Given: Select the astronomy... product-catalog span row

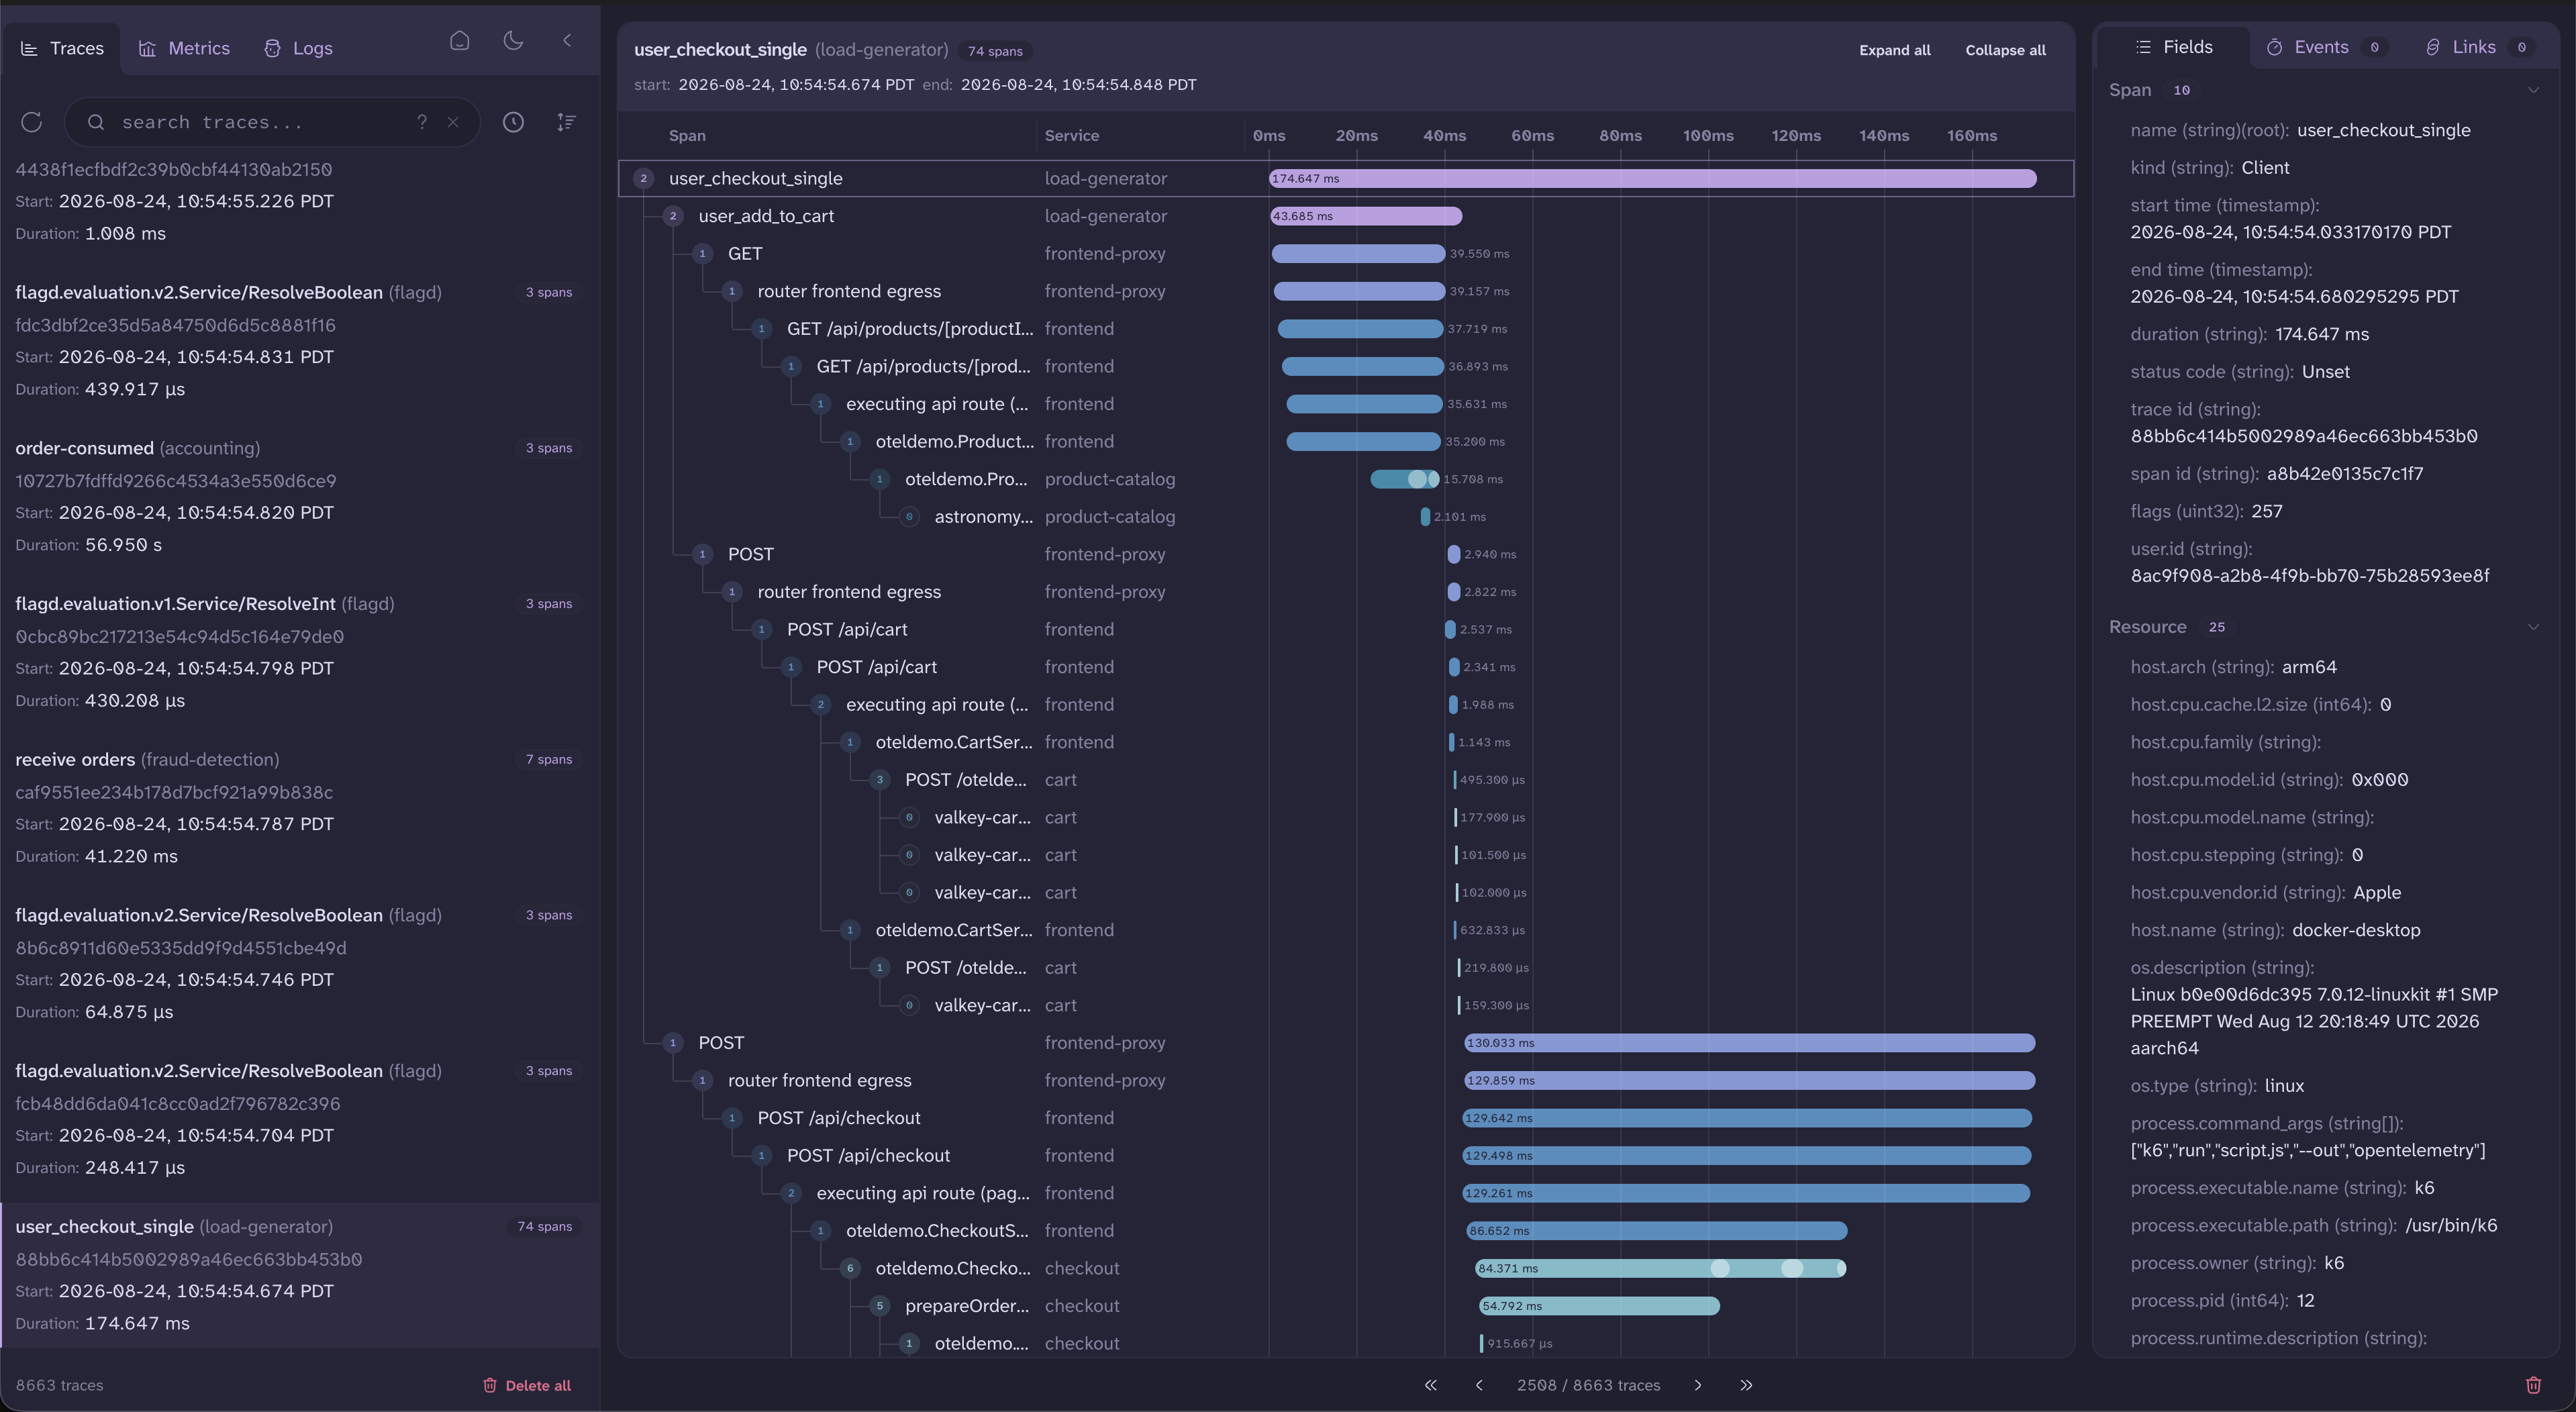Looking at the screenshot, I should click(x=1346, y=517).
